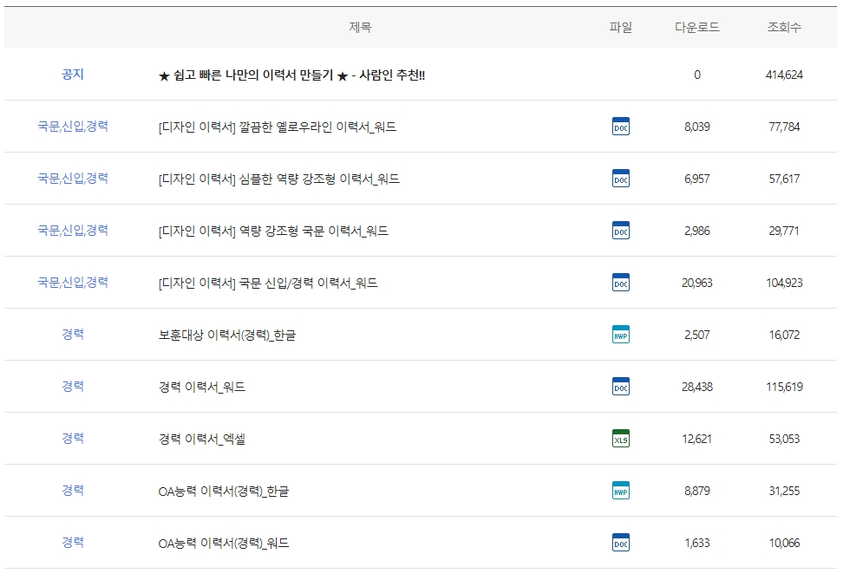Click the notice row download count 0
843x580 pixels.
[696, 75]
